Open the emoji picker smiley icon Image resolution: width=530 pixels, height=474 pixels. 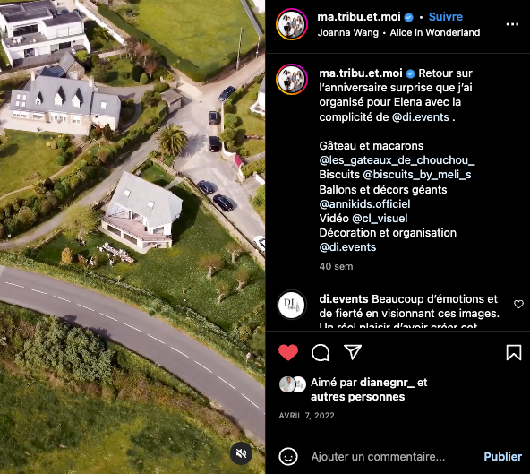pos(288,457)
